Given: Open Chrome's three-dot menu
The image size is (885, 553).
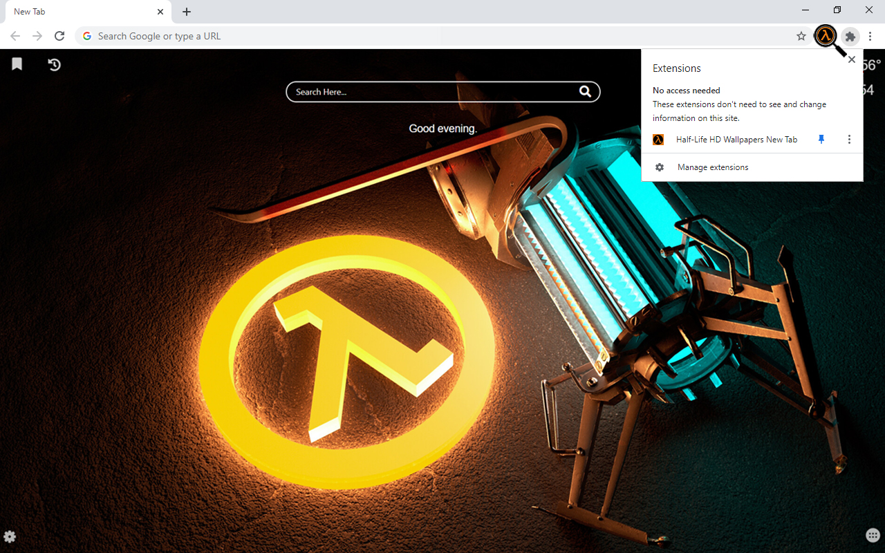Looking at the screenshot, I should (870, 36).
